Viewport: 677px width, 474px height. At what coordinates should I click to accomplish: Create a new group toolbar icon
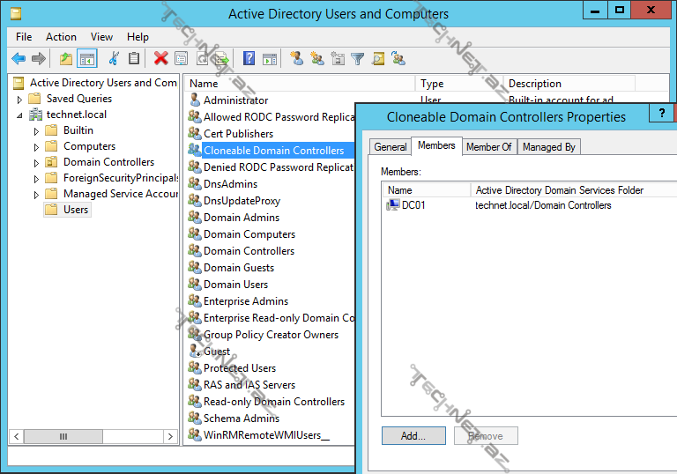[x=317, y=58]
